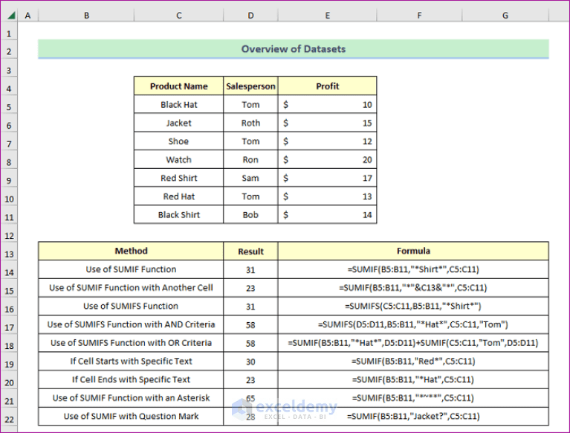Select column A header

pyautogui.click(x=27, y=16)
